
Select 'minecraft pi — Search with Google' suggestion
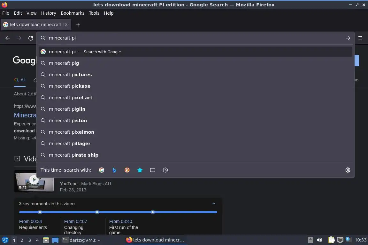pyautogui.click(x=195, y=52)
